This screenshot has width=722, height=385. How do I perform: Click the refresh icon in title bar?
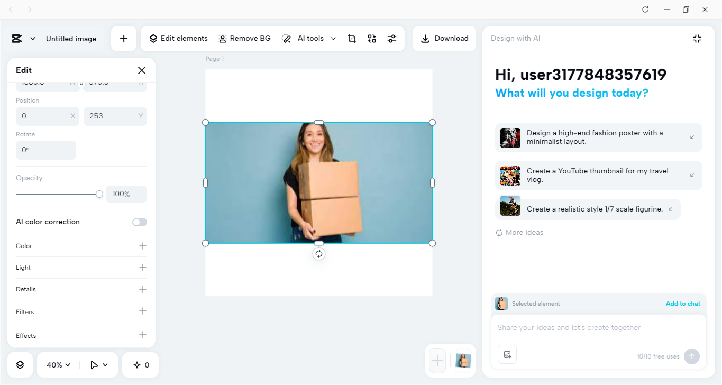[645, 10]
